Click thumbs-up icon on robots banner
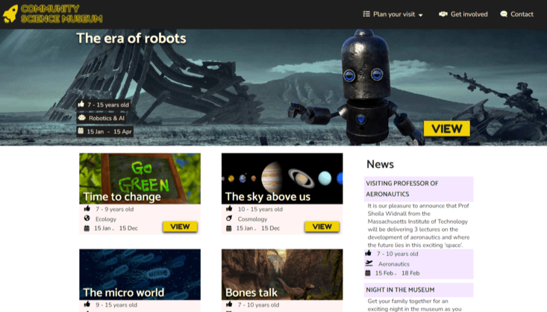This screenshot has height=312, width=547. pos(81,104)
